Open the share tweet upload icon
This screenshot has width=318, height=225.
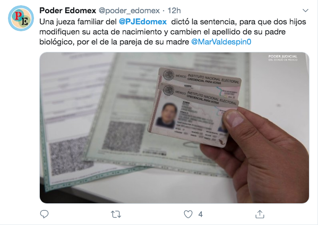point(260,214)
